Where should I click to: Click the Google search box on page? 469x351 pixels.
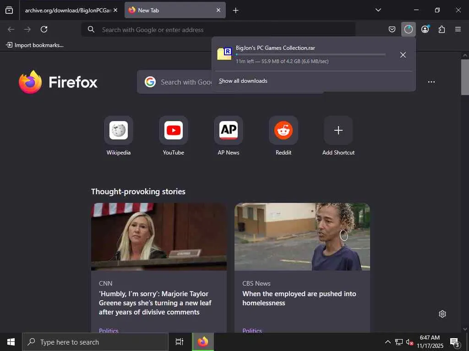[x=230, y=82]
